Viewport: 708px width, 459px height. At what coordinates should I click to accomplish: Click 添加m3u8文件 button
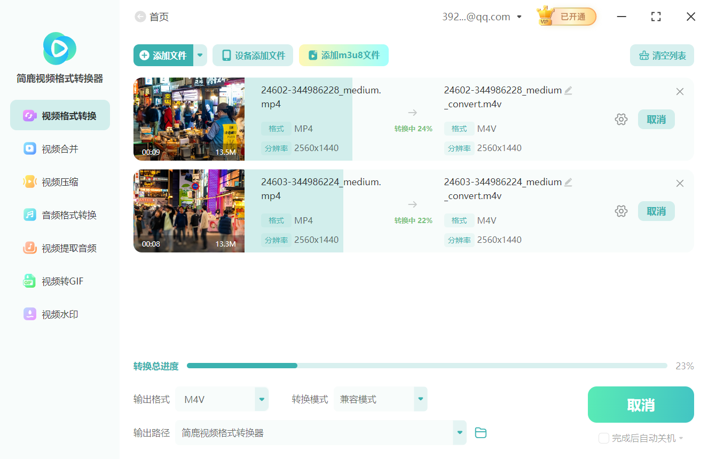tap(343, 56)
